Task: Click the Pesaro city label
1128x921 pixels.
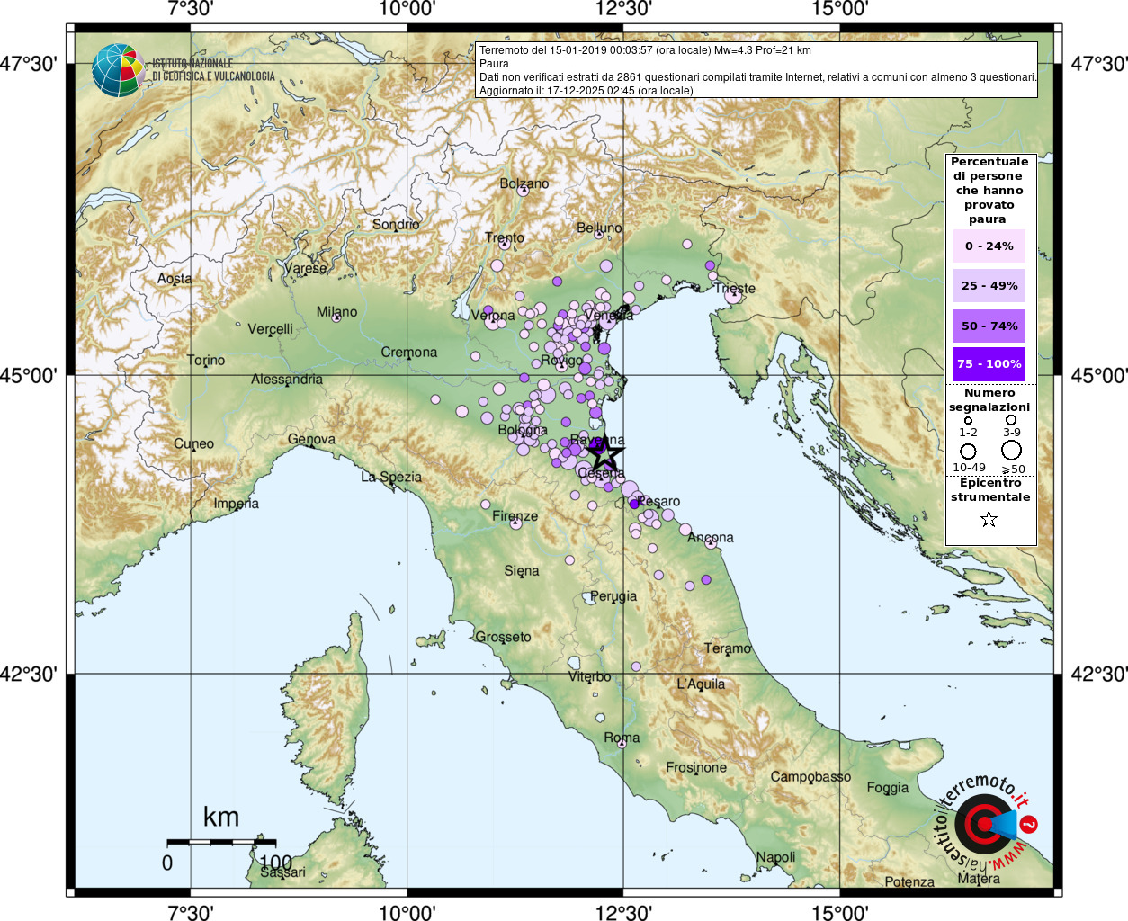Action: click(x=658, y=501)
